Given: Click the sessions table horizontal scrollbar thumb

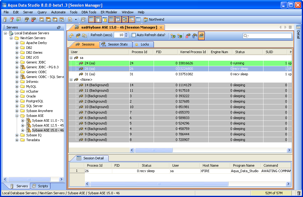Looking at the screenshot, I should (x=154, y=150).
